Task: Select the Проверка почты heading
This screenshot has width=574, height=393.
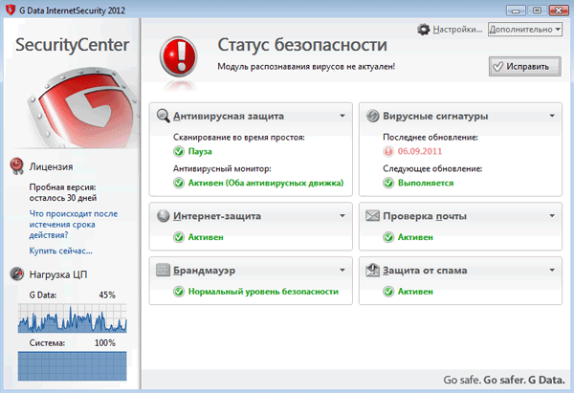Action: tap(425, 216)
